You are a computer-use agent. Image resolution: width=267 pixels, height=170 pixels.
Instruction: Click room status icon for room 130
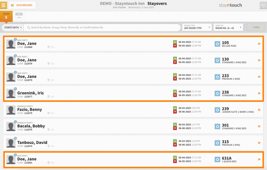(x=217, y=60)
